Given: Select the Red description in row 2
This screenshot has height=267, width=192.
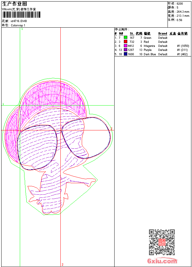Looking at the screenshot, I should pyautogui.click(x=146, y=42).
